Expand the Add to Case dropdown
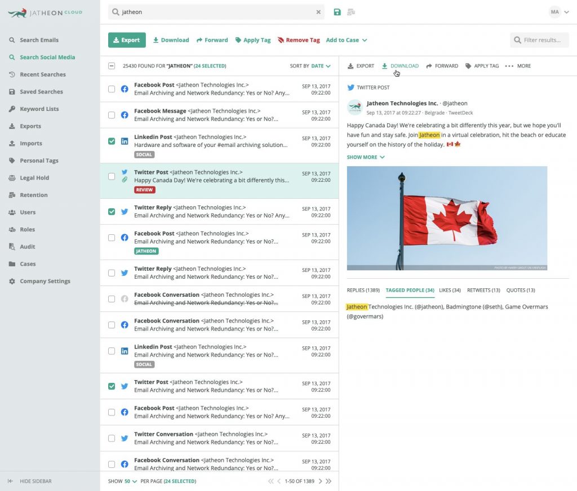The image size is (577, 491). coord(347,40)
